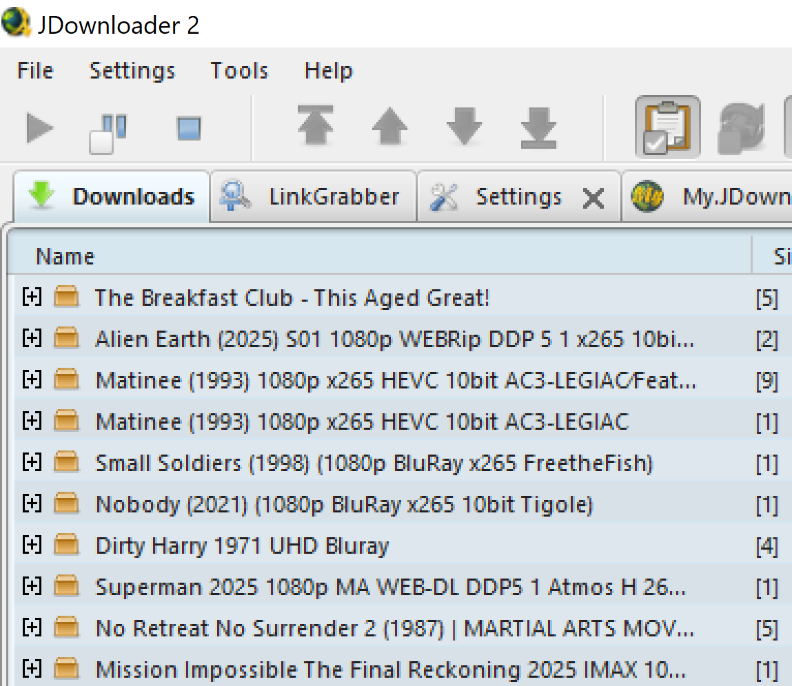The width and height of the screenshot is (792, 686).
Task: Click the JDownloader 2 title bar app icon
Action: pos(16,22)
